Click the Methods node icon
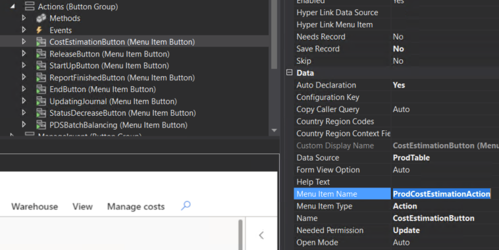The height and width of the screenshot is (250, 499). (x=41, y=18)
